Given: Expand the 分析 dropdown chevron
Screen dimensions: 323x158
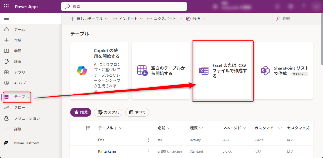Looking at the screenshot, I should (204, 19).
